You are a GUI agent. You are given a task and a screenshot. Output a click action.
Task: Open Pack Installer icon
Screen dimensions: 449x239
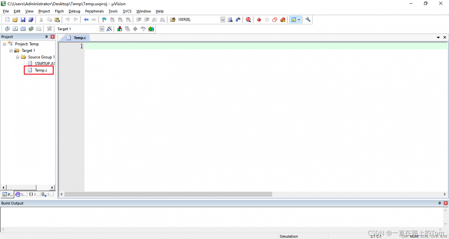point(151,29)
